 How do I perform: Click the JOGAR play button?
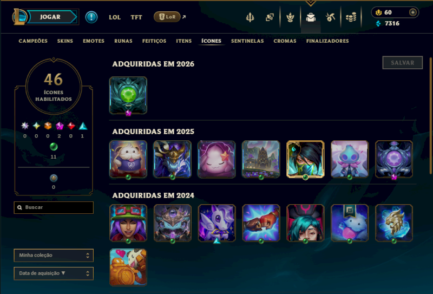click(50, 17)
